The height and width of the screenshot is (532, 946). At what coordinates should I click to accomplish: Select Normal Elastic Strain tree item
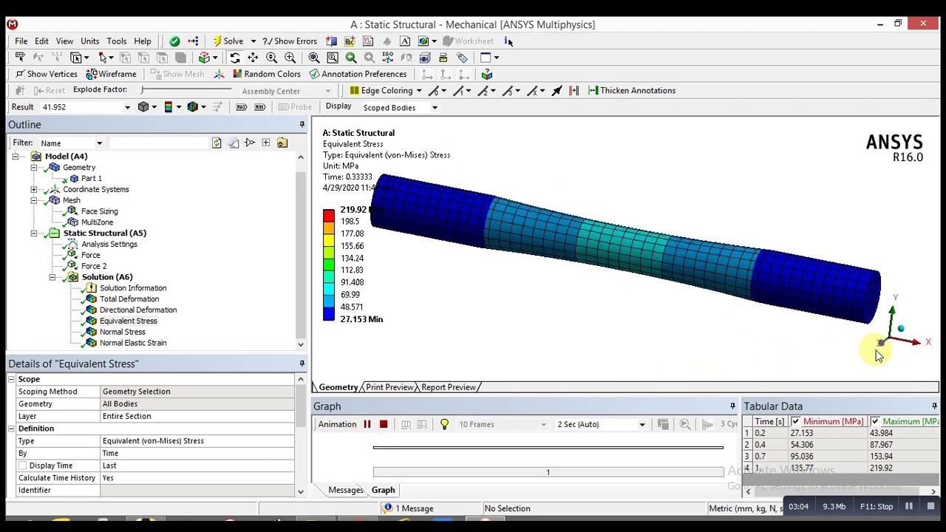(x=133, y=343)
